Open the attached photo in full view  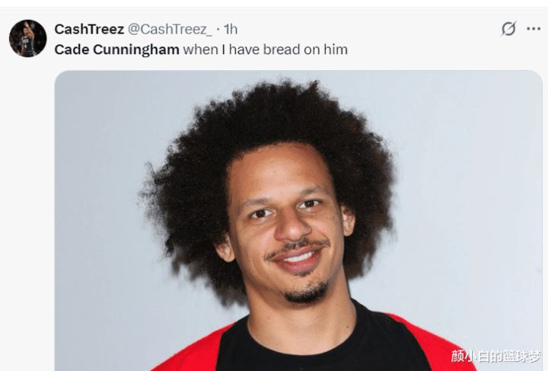[x=298, y=221]
